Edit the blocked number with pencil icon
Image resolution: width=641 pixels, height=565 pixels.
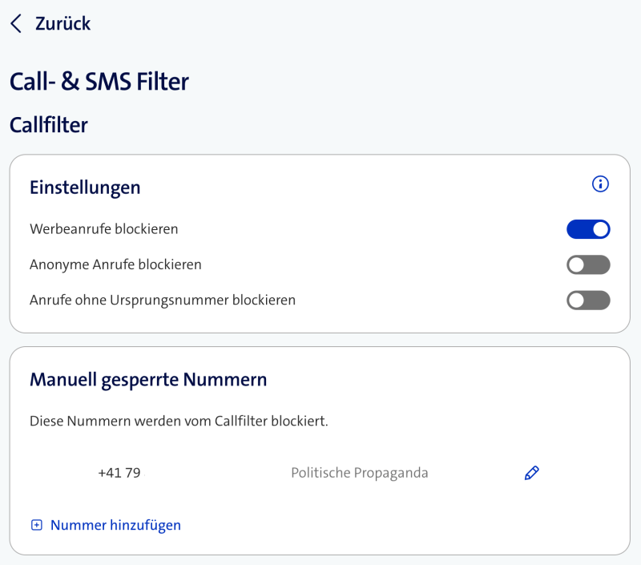tap(531, 473)
